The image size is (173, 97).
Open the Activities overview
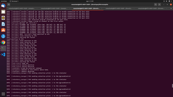4,1
